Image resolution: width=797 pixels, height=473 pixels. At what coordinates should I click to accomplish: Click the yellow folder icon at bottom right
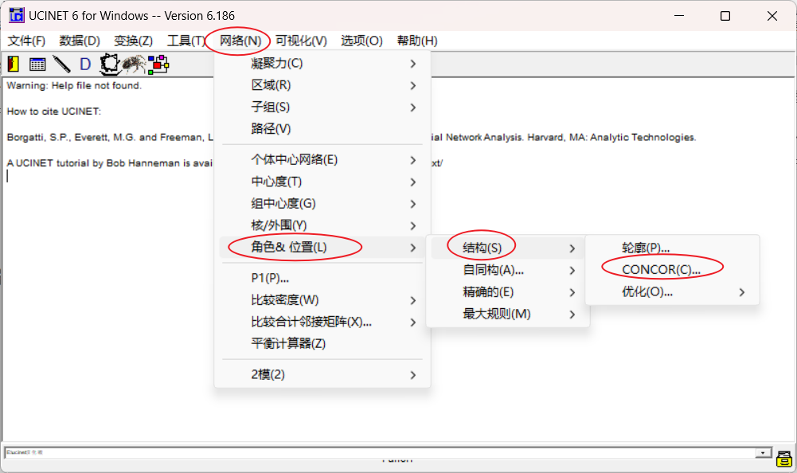pyautogui.click(x=783, y=459)
